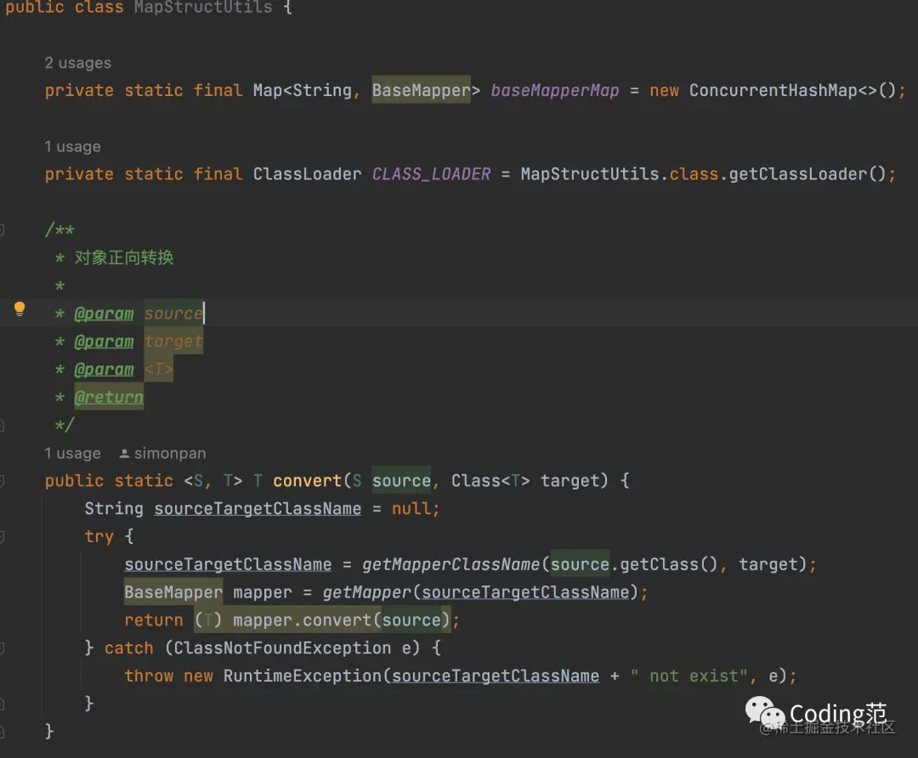Click highlighted BaseMapper in the Map declaration
The image size is (918, 758).
tap(421, 90)
